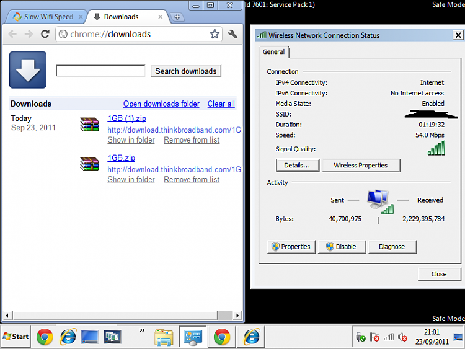
Task: Close the Downloads tab
Action: (x=160, y=17)
